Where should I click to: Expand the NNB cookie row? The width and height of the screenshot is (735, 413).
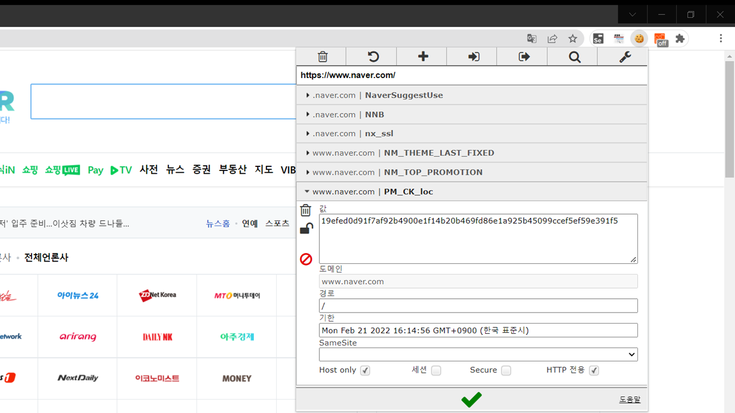tap(472, 115)
